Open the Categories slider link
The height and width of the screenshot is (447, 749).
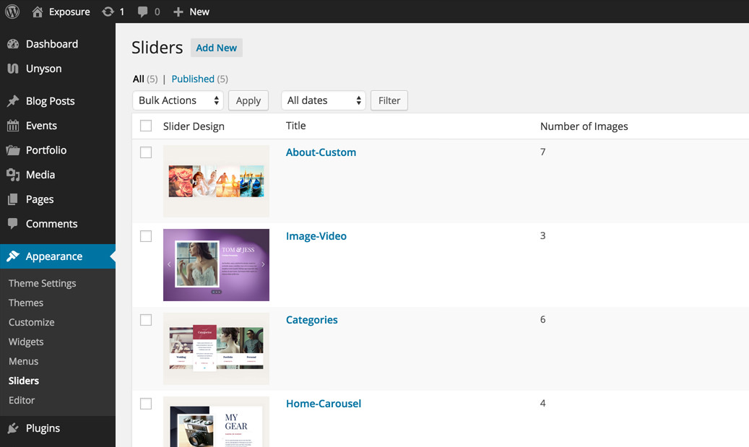[x=311, y=320]
